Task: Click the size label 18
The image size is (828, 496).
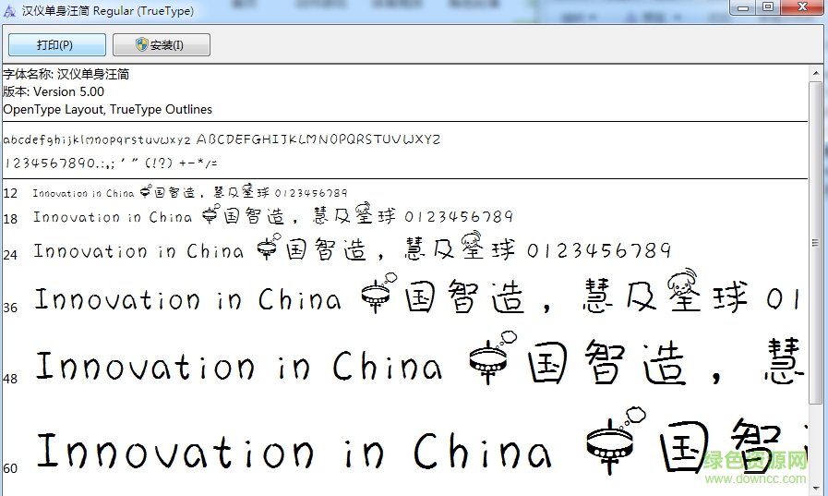Action: point(10,219)
